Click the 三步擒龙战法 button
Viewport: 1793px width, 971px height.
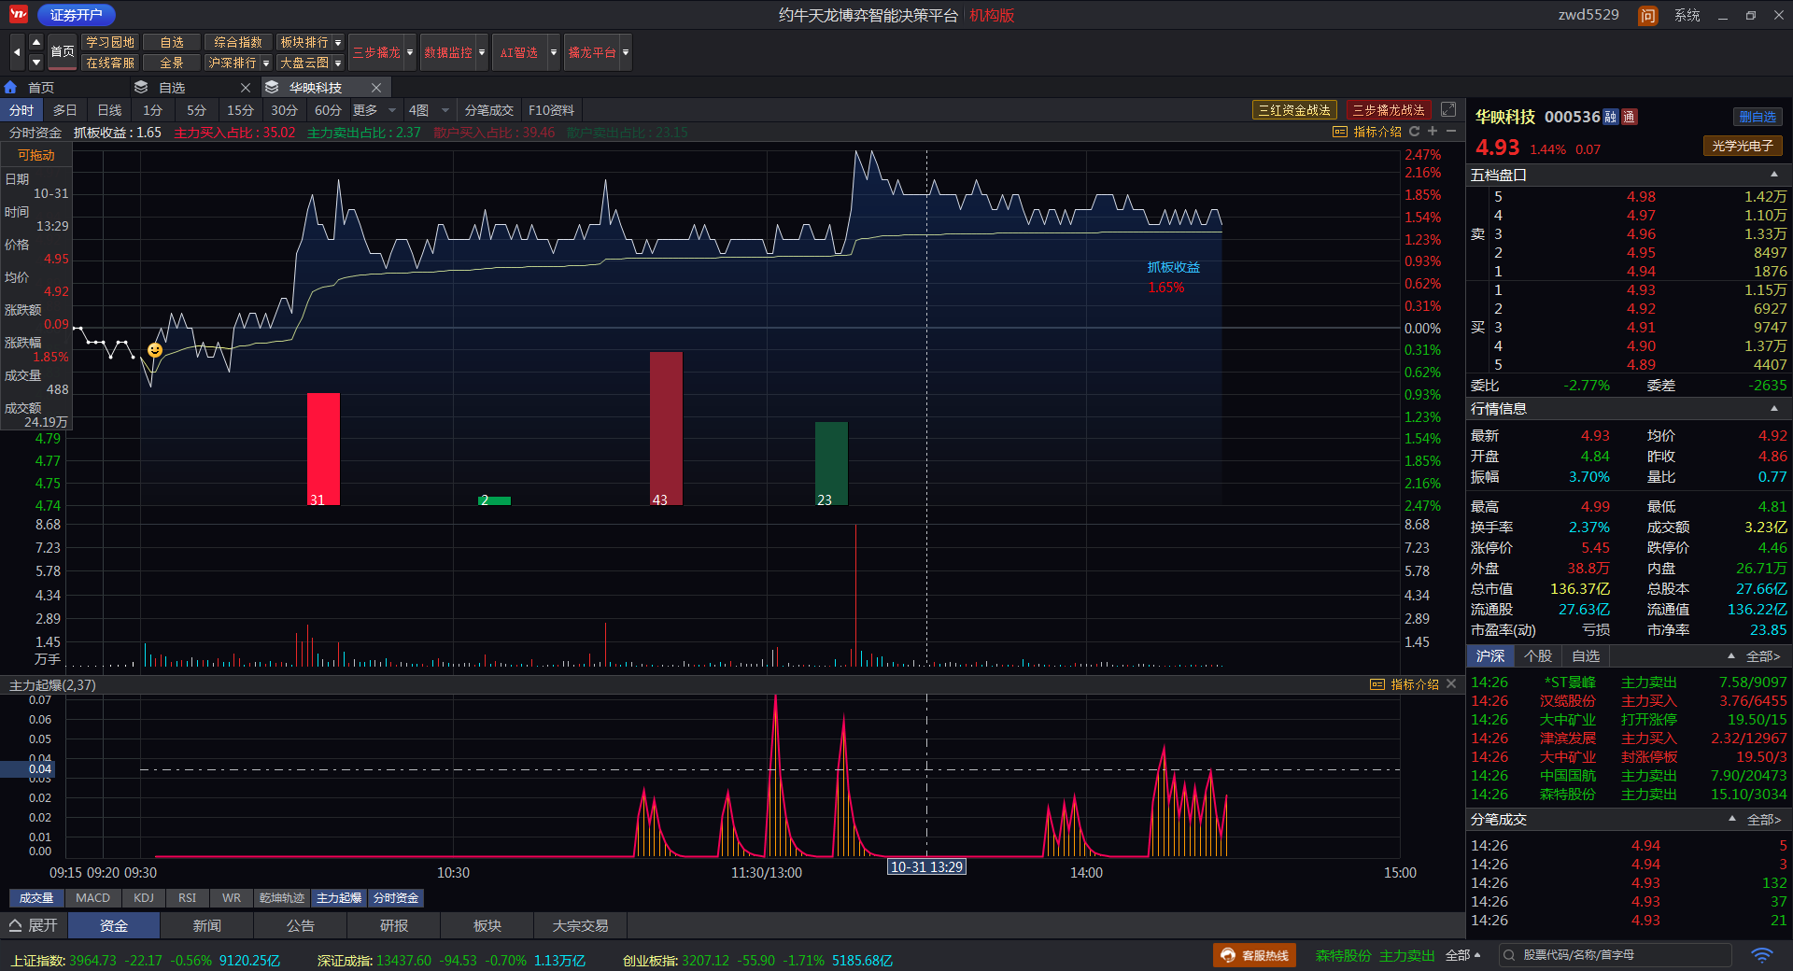[x=1389, y=110]
